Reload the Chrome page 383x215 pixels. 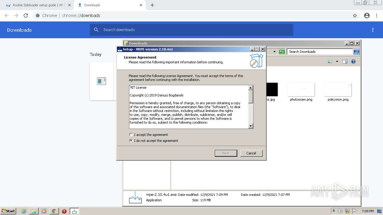pyautogui.click(x=26, y=16)
